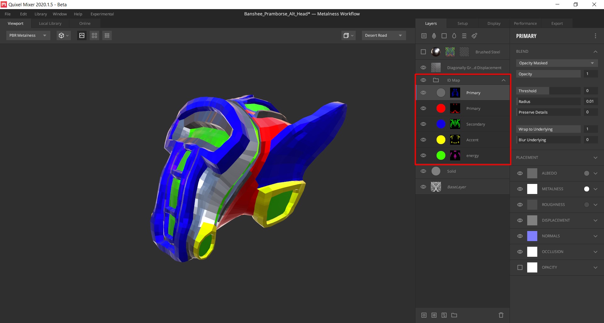Click the yellow Accent color swatch
This screenshot has height=323, width=604.
click(x=441, y=140)
